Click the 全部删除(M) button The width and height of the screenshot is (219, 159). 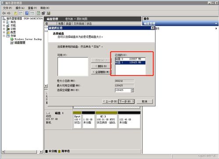click(101, 72)
